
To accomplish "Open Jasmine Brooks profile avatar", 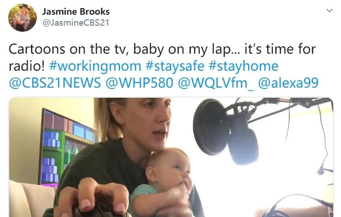I will pyautogui.click(x=22, y=17).
